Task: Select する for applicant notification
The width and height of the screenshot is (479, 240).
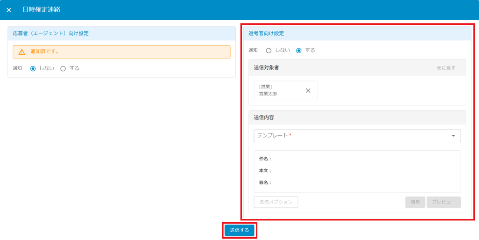Action: [x=63, y=68]
